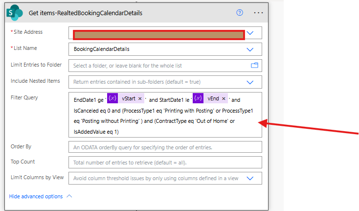Click the BookingCalendarDetails list name value

(101, 49)
